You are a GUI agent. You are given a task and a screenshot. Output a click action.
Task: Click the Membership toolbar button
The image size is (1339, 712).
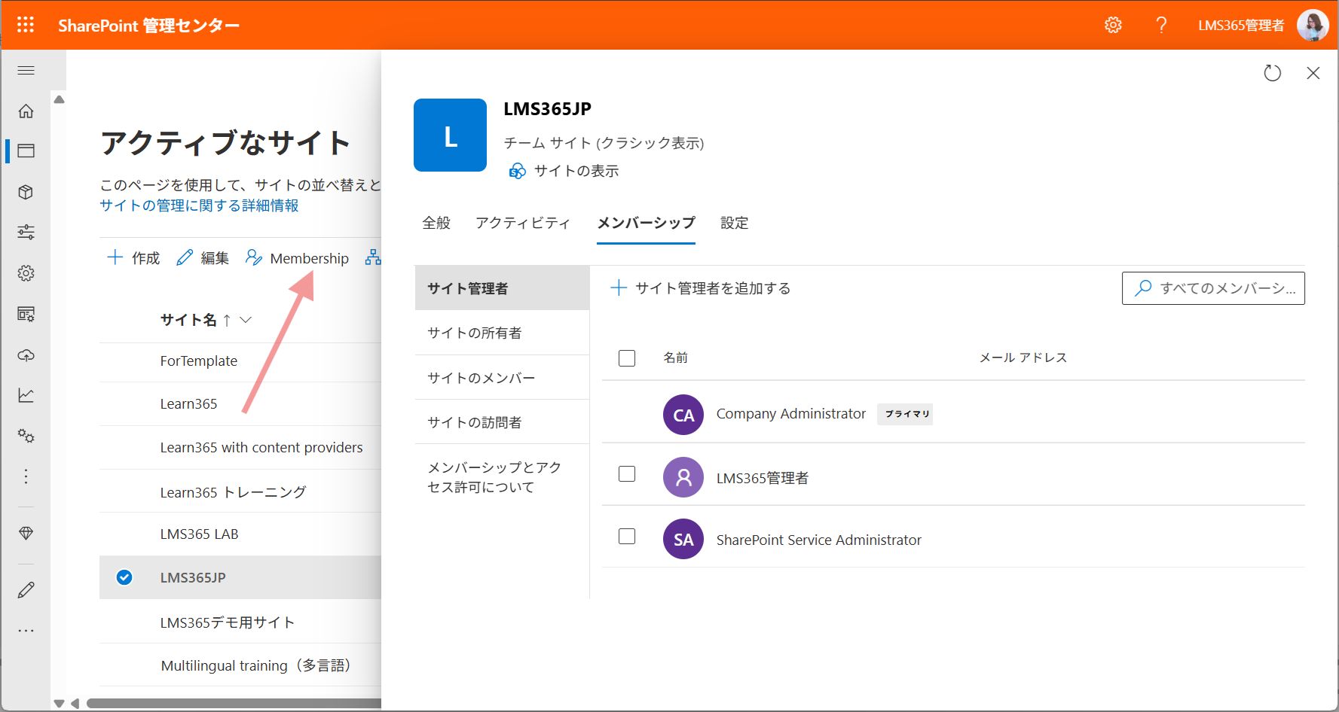pos(297,258)
